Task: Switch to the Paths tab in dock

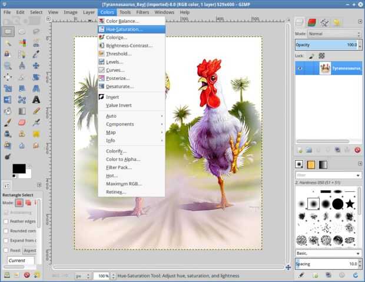Action: [x=324, y=22]
